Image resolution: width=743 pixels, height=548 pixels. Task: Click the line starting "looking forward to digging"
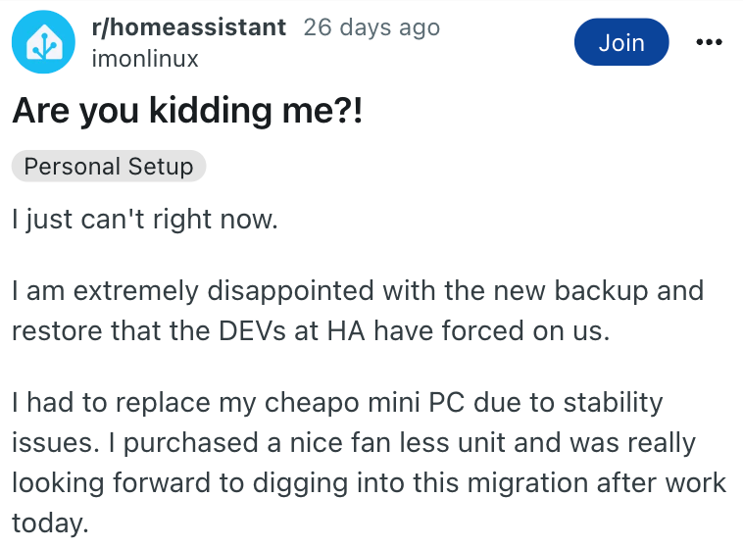369,482
